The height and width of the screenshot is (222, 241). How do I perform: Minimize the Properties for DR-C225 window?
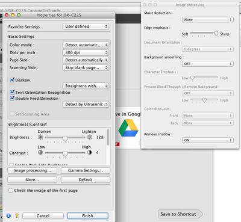pyautogui.click(x=13, y=15)
